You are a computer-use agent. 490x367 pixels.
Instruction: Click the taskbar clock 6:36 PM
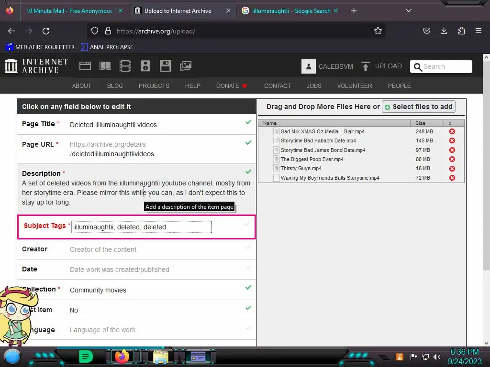[464, 352]
